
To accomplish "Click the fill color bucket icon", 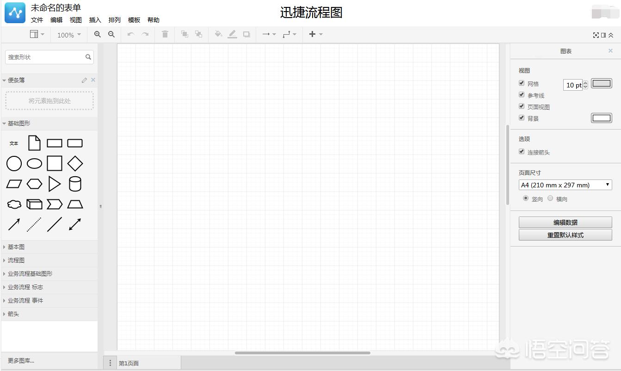I will tap(218, 34).
